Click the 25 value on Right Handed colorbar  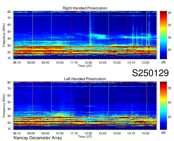(x=169, y=50)
